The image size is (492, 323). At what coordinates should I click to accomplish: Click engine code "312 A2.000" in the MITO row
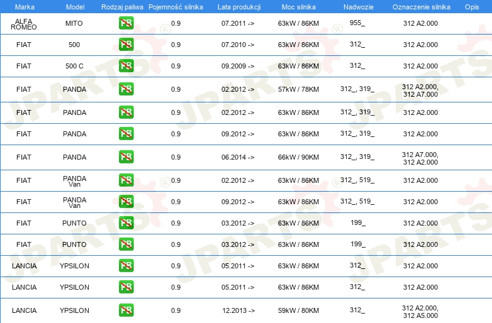[x=420, y=23]
